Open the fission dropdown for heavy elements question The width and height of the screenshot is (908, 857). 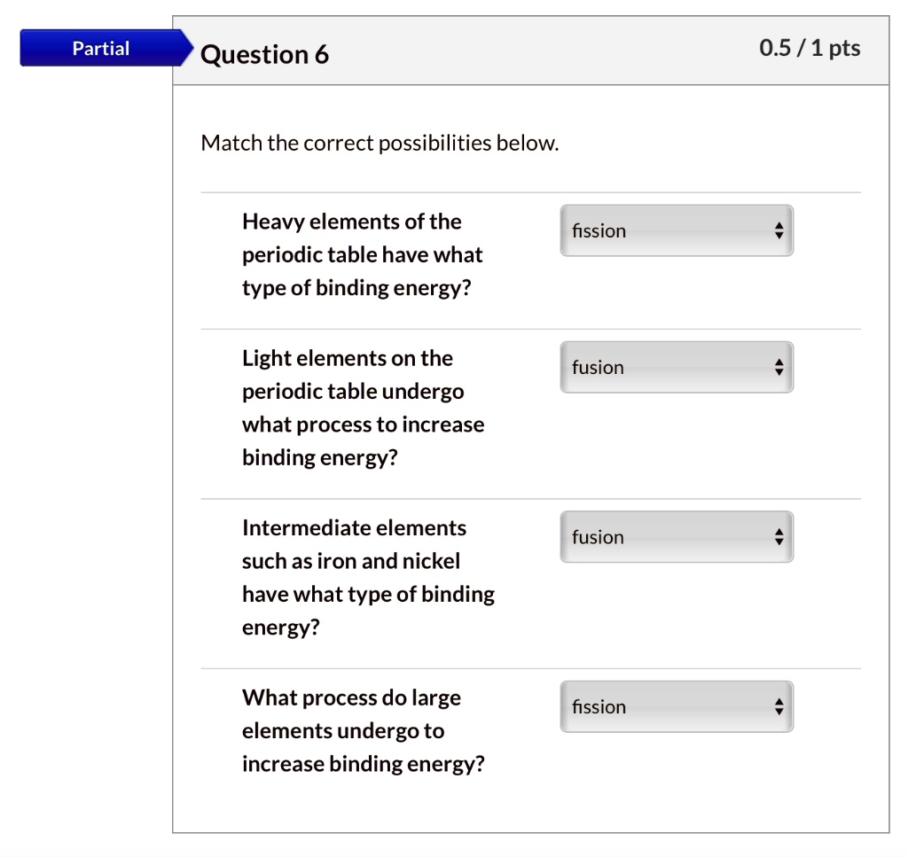click(677, 230)
